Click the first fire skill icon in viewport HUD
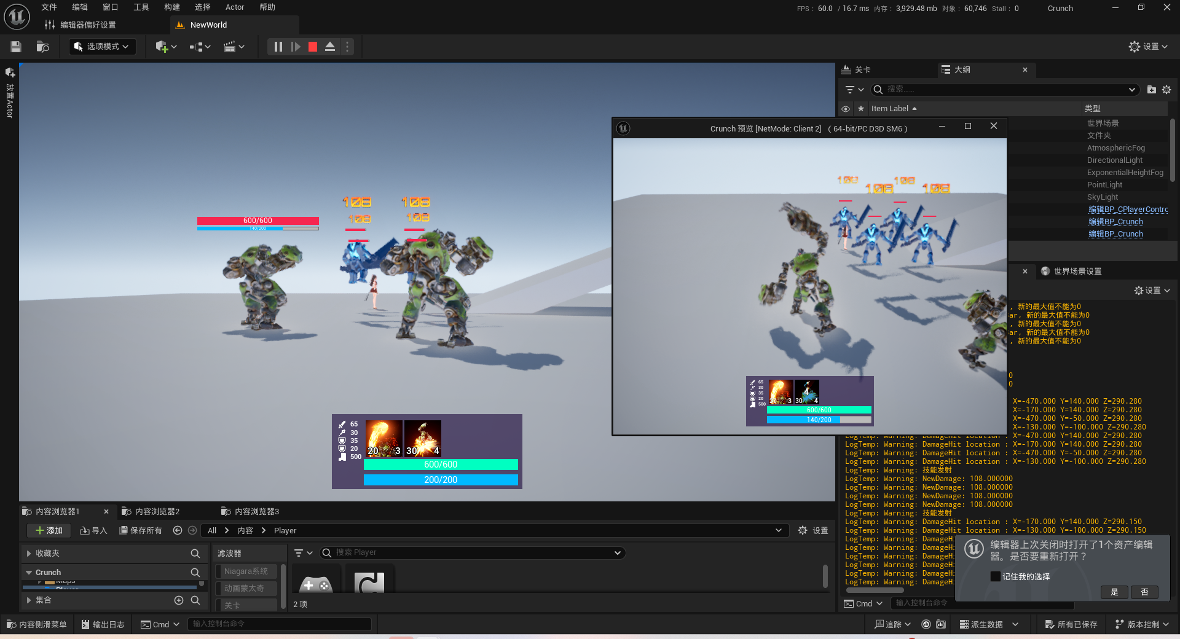Viewport: 1180px width, 639px height. [x=384, y=439]
